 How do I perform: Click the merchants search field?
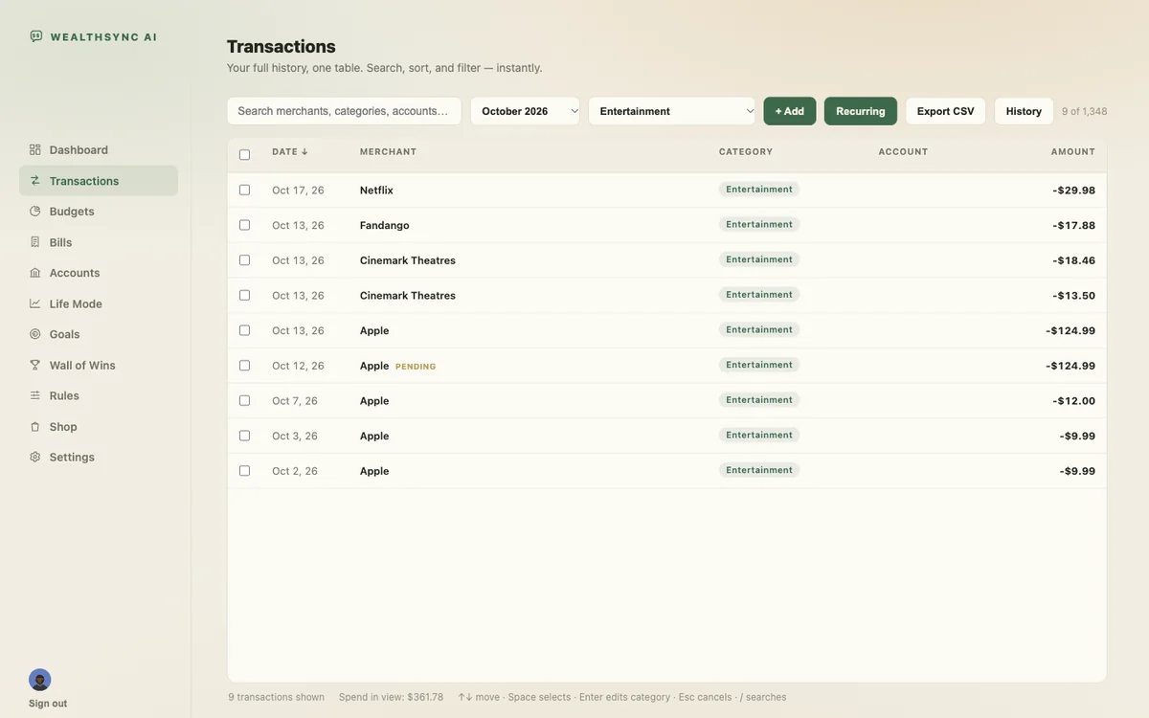pos(344,111)
